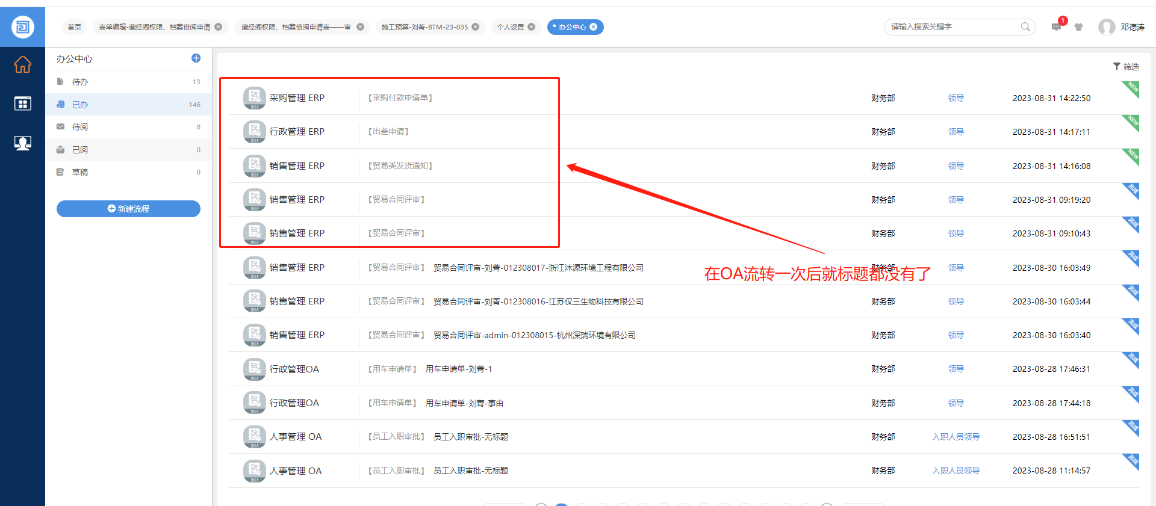1156x506 pixels.
Task: Click the search magnifier icon
Action: (1025, 27)
